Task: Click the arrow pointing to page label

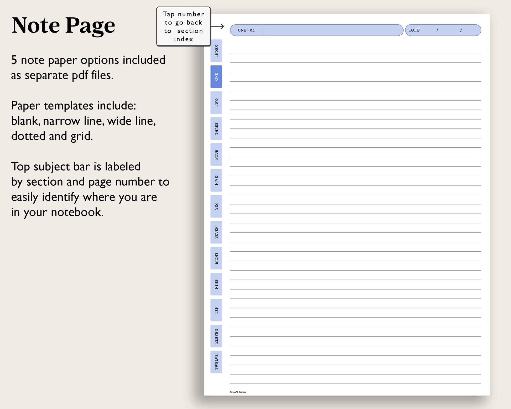Action: pos(217,26)
